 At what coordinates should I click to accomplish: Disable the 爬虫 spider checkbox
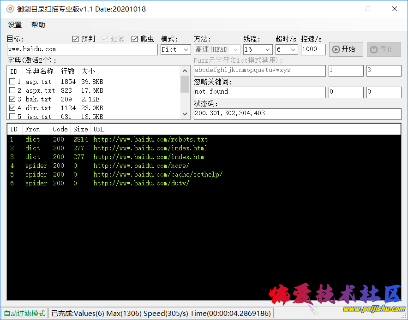tap(135, 39)
